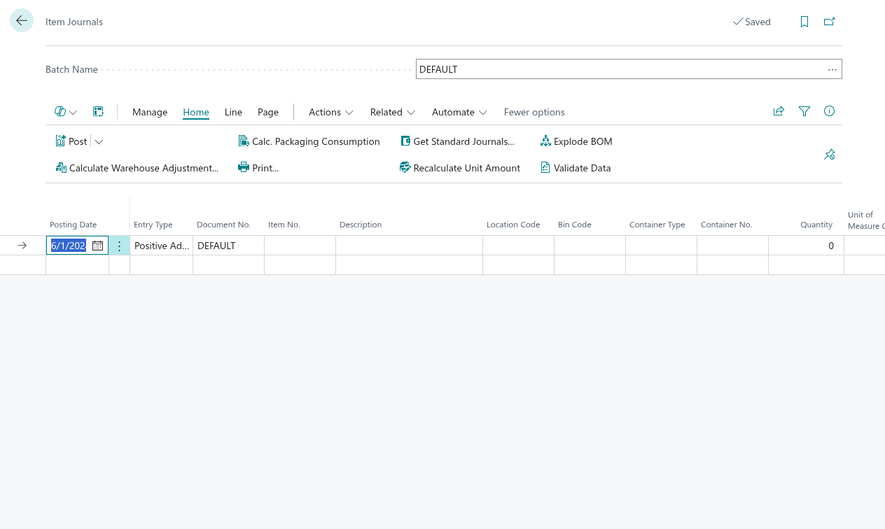Show the information FactBox icon

[830, 111]
